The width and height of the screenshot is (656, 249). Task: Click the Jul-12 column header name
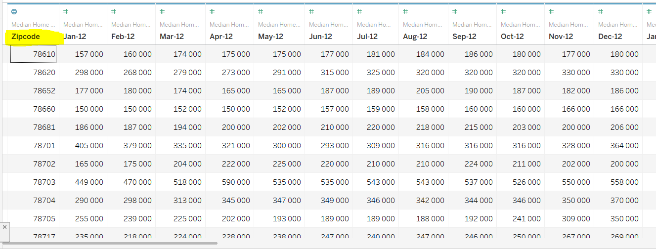(367, 37)
